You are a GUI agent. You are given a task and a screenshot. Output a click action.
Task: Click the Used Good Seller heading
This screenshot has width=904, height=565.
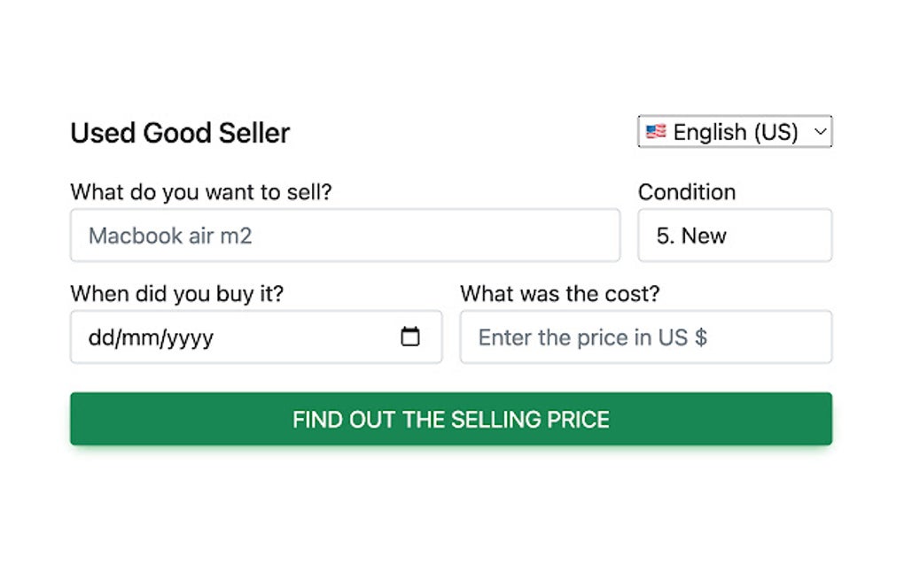[x=180, y=132]
